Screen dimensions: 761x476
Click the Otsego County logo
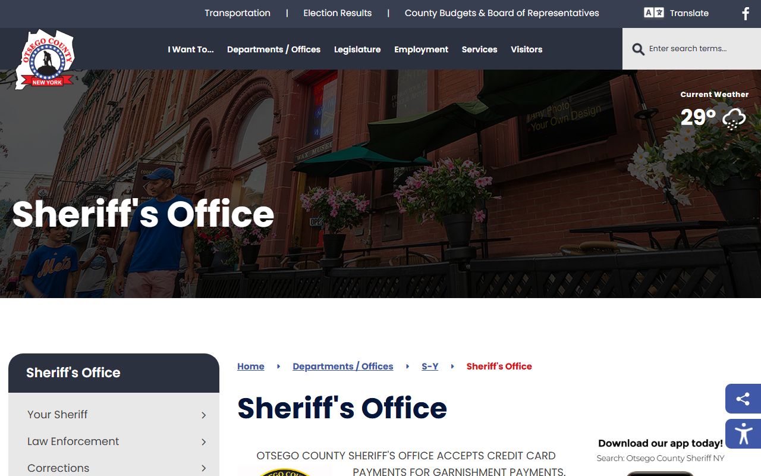coord(46,59)
